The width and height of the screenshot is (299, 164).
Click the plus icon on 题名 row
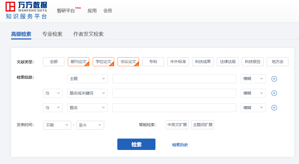274,108
